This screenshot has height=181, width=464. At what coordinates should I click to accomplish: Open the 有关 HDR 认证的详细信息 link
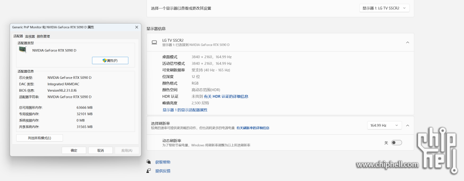226,96
